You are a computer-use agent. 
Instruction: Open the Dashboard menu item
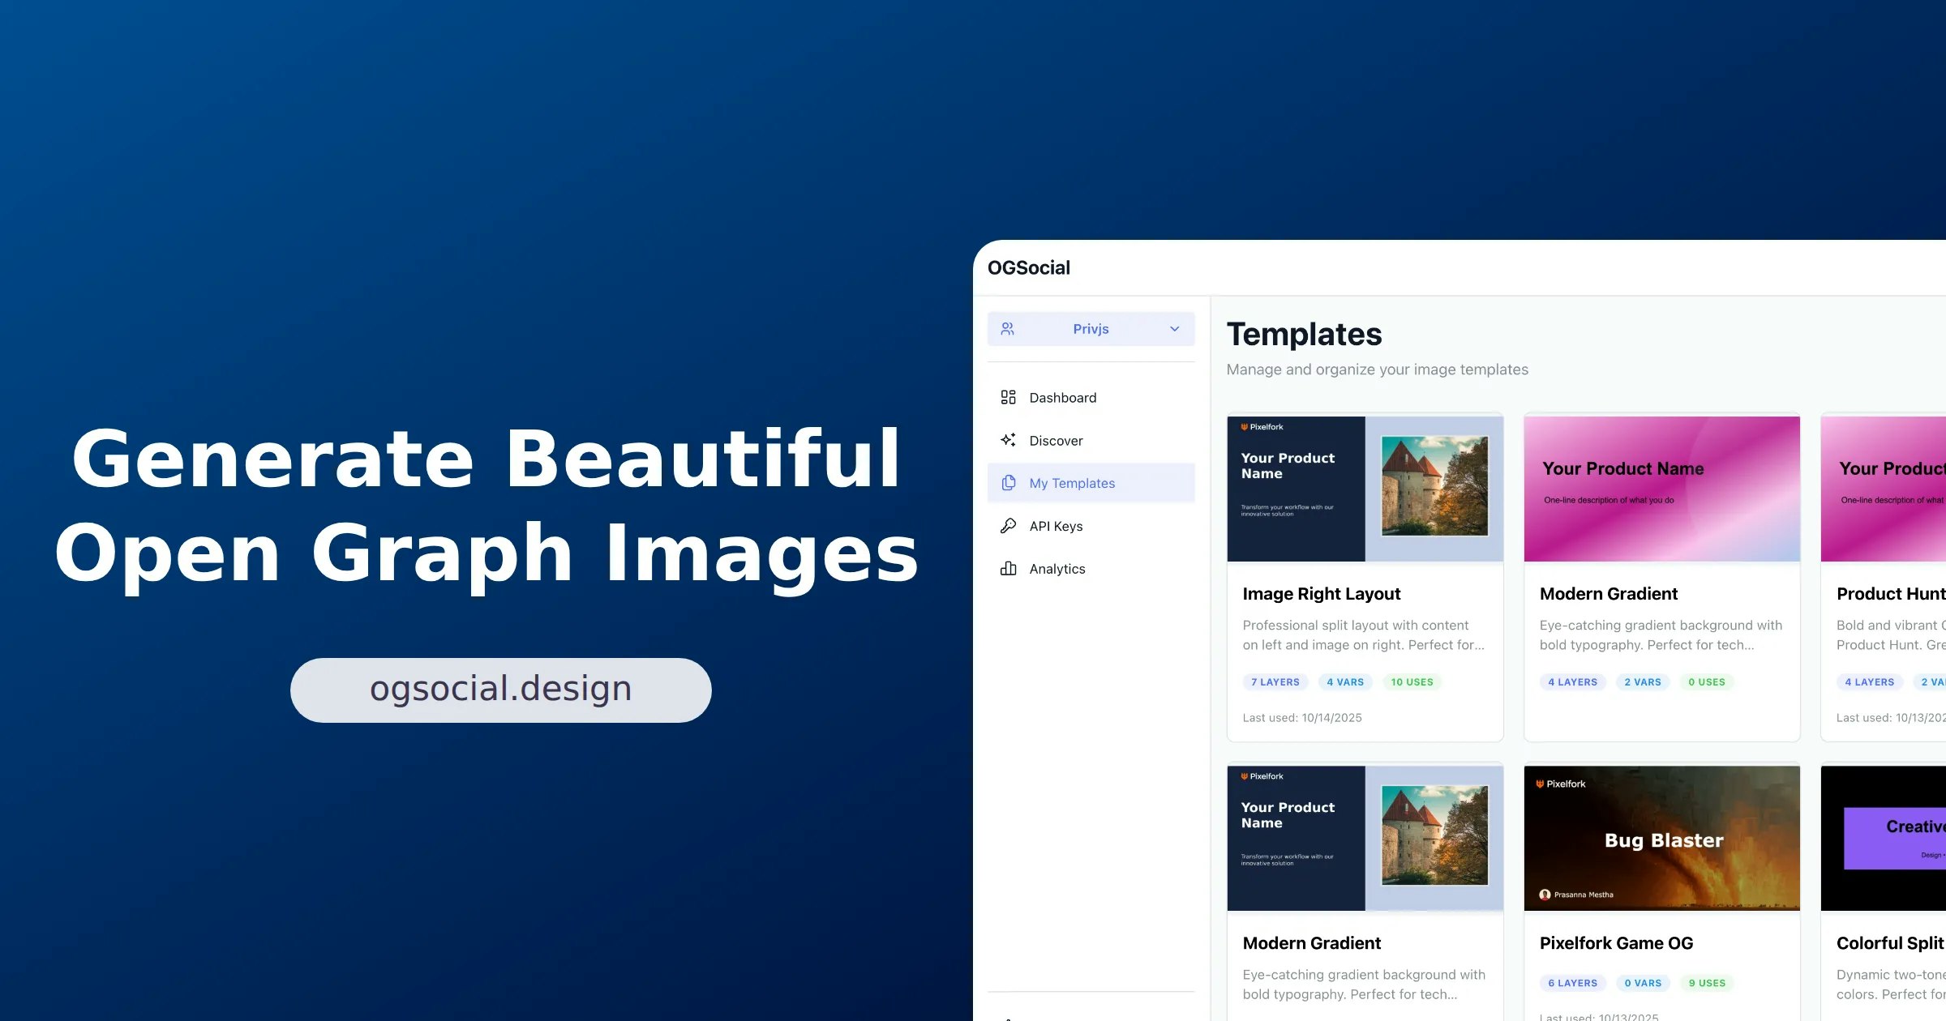1062,398
